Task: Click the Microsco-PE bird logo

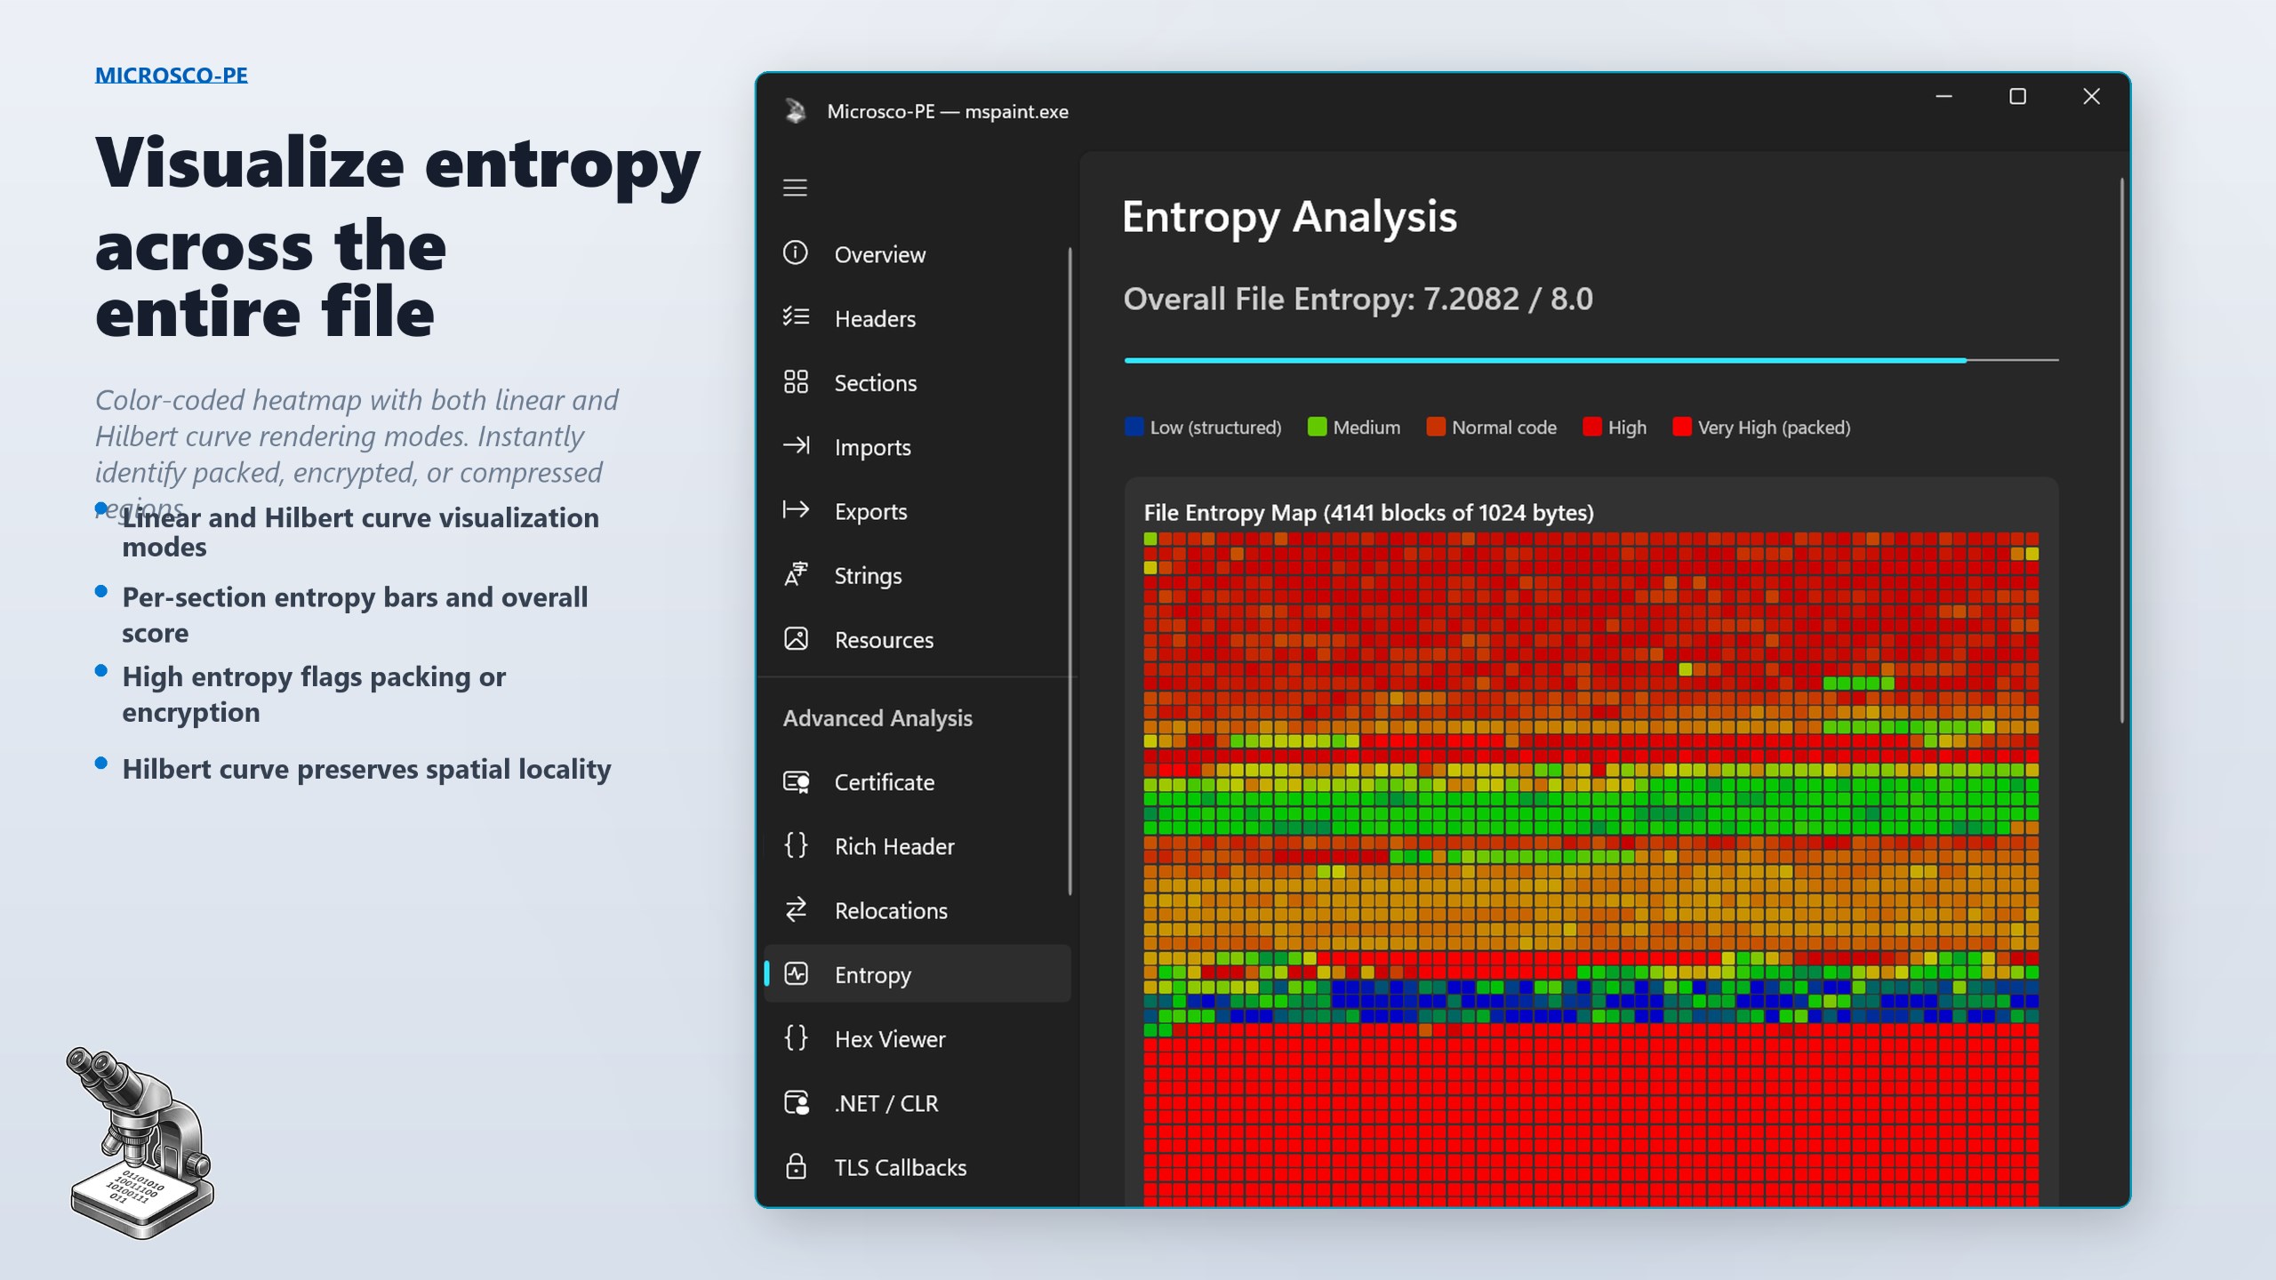Action: 794,110
